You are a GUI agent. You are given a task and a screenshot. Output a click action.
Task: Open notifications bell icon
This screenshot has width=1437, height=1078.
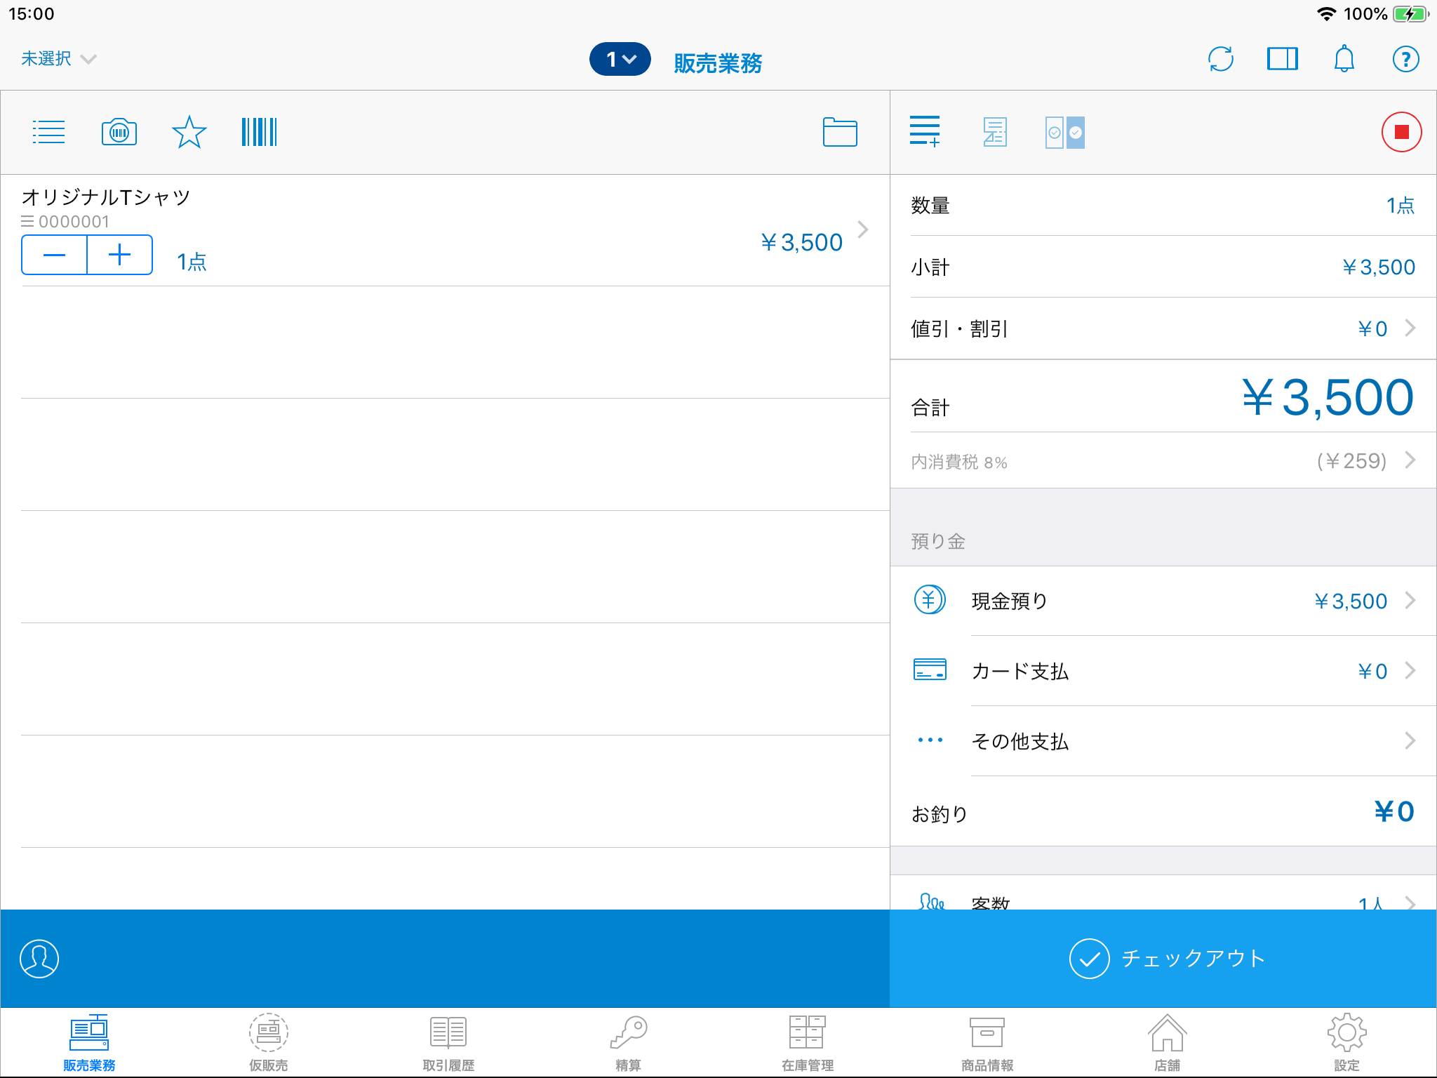[1344, 59]
